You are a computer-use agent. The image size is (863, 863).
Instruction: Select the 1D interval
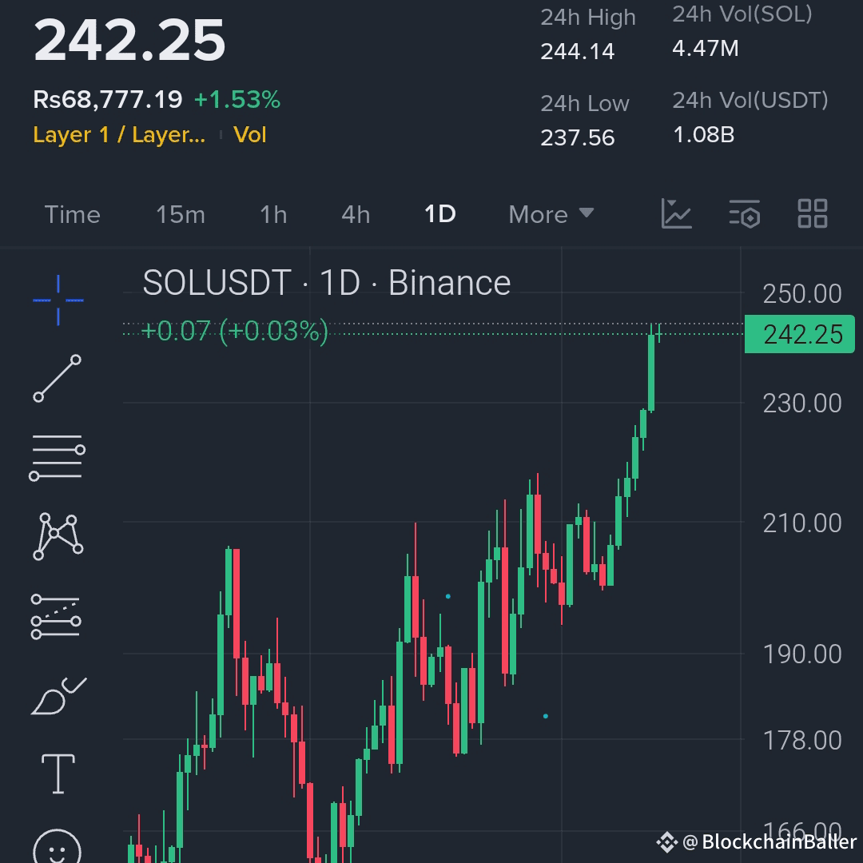point(440,214)
